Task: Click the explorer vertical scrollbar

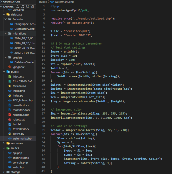Action: tap(35, 92)
